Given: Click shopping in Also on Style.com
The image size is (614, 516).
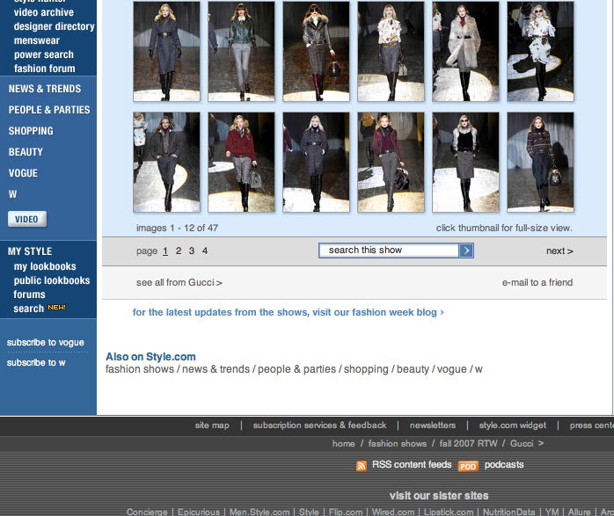Looking at the screenshot, I should click(366, 369).
